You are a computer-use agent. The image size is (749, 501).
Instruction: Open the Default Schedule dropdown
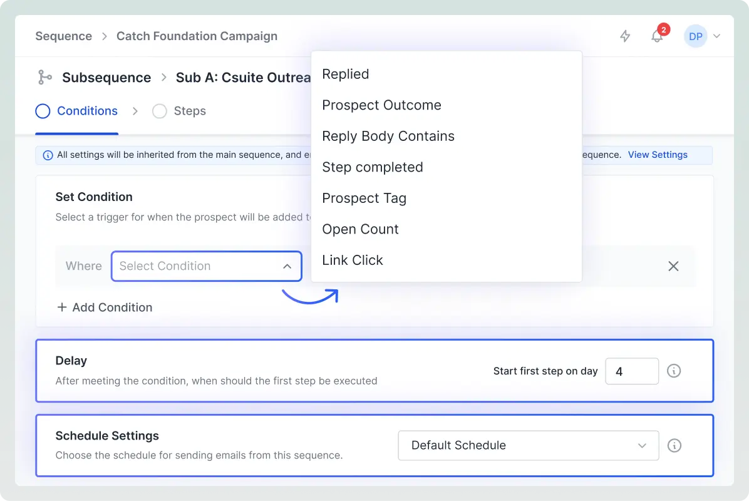point(528,445)
